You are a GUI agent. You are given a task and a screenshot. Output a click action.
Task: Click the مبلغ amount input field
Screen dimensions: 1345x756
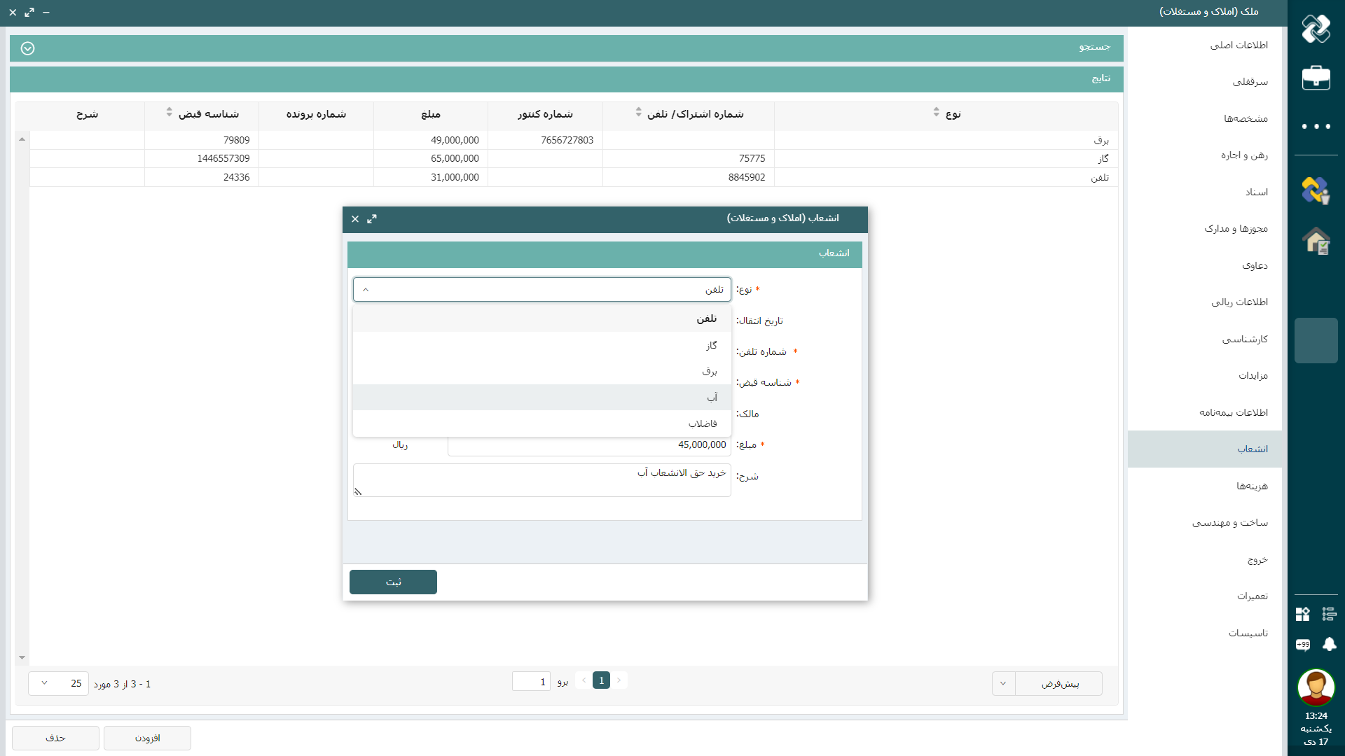pyautogui.click(x=588, y=445)
